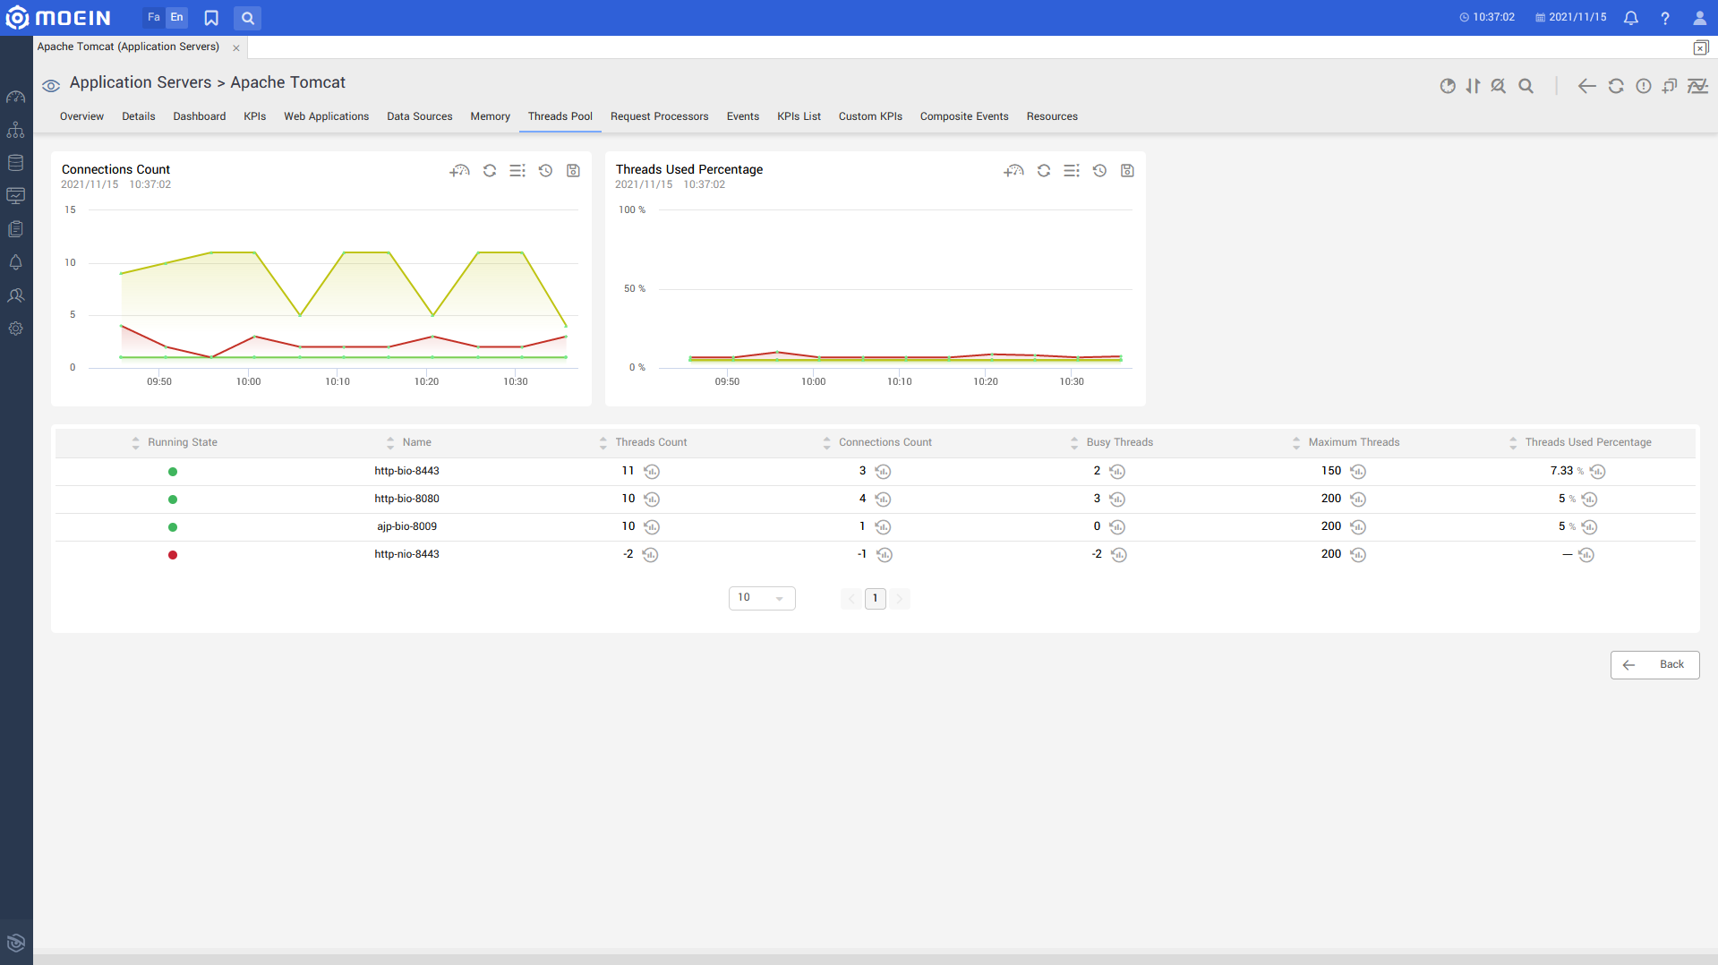Open database icon in left sidebar
Viewport: 1718px width, 965px height.
point(15,163)
